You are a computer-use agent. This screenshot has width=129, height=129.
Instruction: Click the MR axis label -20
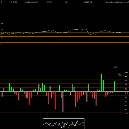tap(126, 97)
